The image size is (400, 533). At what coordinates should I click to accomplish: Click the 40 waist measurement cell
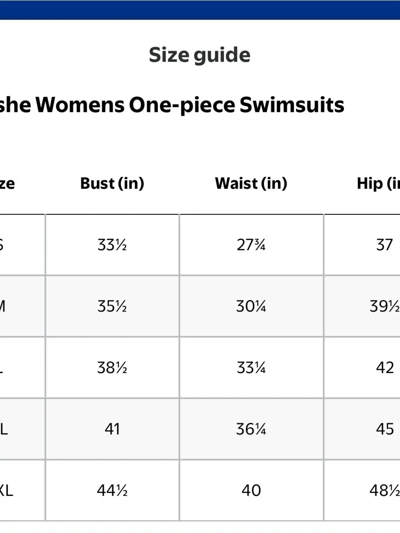click(252, 490)
